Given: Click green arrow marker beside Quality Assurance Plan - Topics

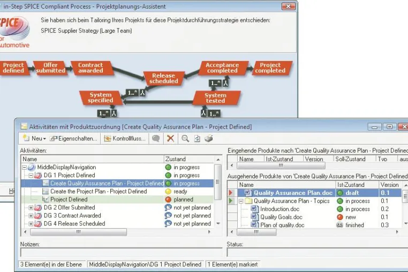Looking at the screenshot, I should 231,201.
